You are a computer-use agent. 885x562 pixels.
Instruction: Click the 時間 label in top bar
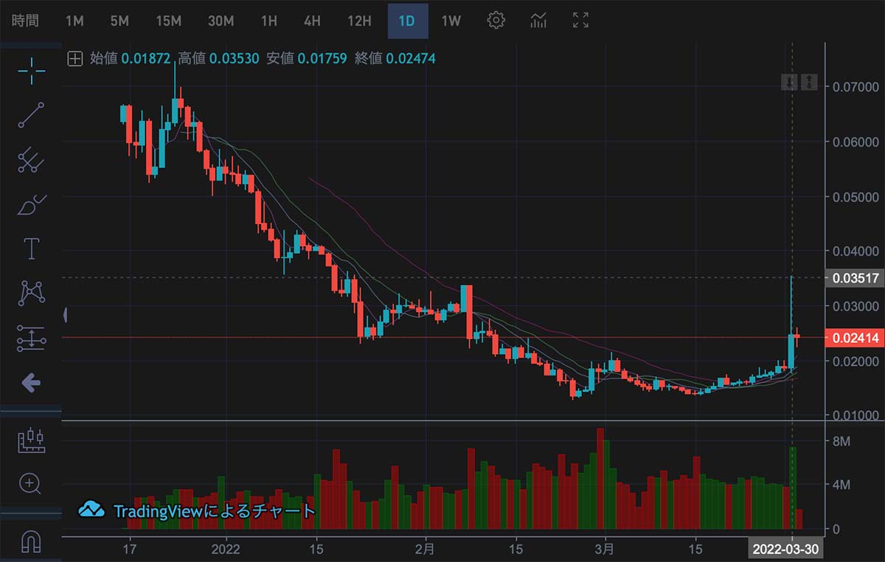tap(26, 21)
